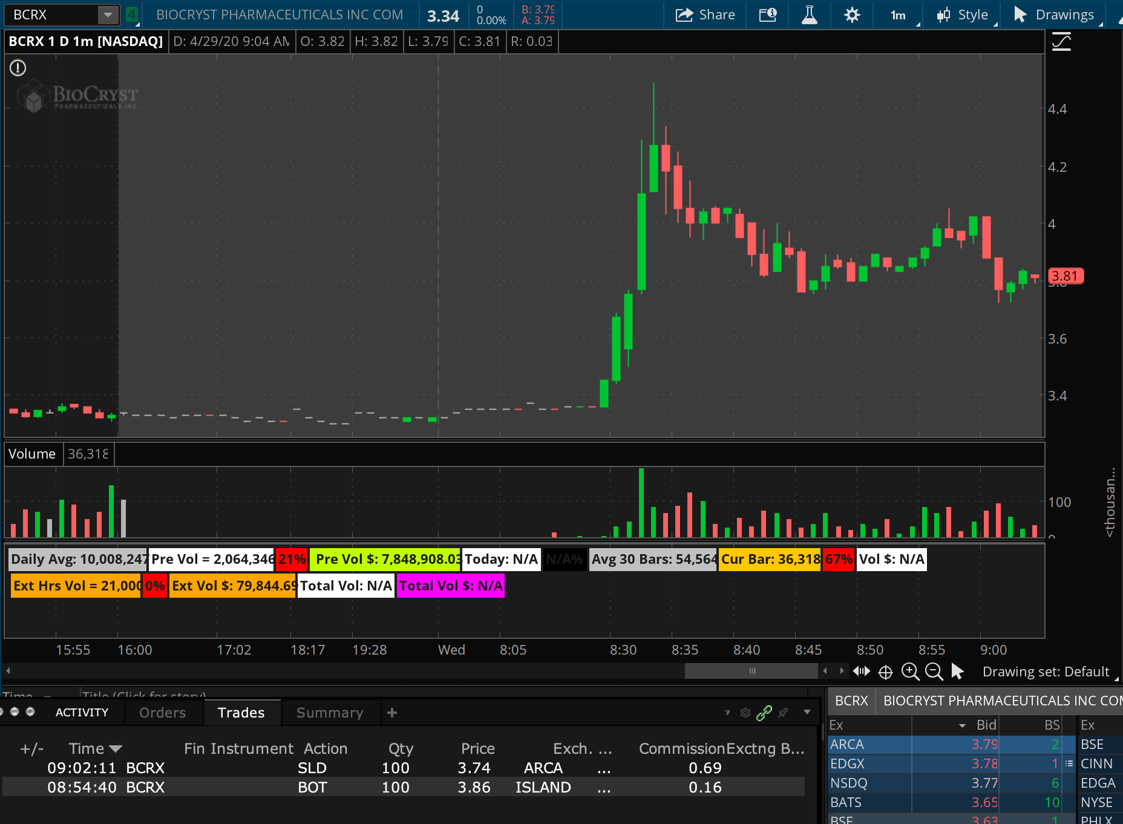Viewport: 1123px width, 824px height.
Task: Open the studies flask icon
Action: [810, 15]
